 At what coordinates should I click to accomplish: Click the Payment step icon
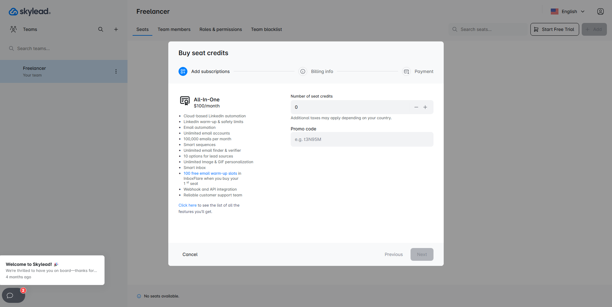pos(406,71)
